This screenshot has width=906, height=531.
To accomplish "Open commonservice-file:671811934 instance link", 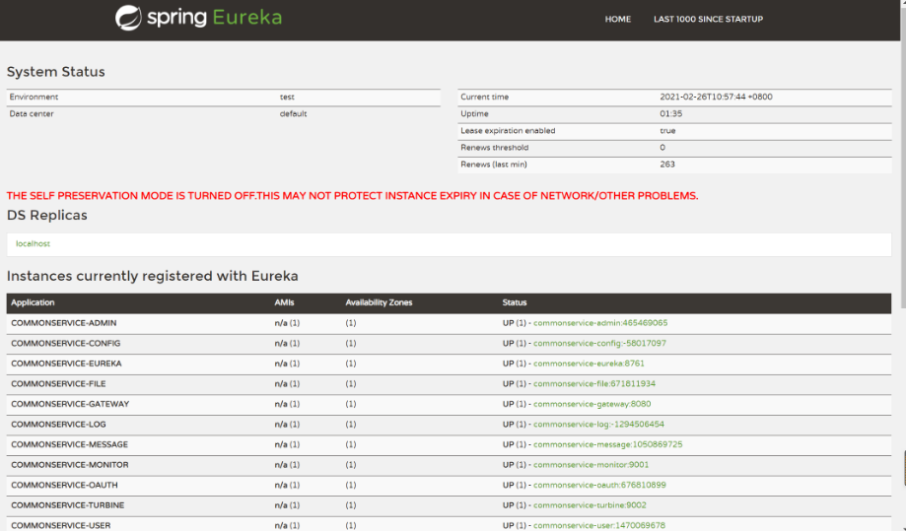I will [594, 383].
